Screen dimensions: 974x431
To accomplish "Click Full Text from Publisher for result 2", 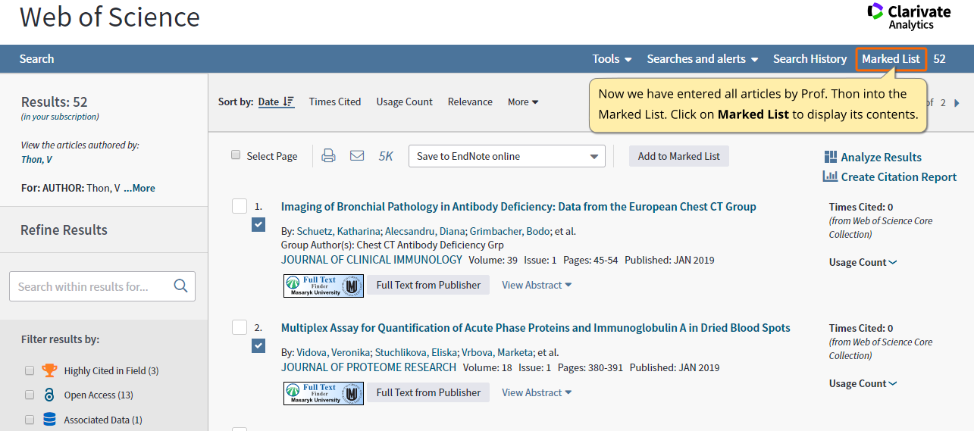I will point(428,392).
